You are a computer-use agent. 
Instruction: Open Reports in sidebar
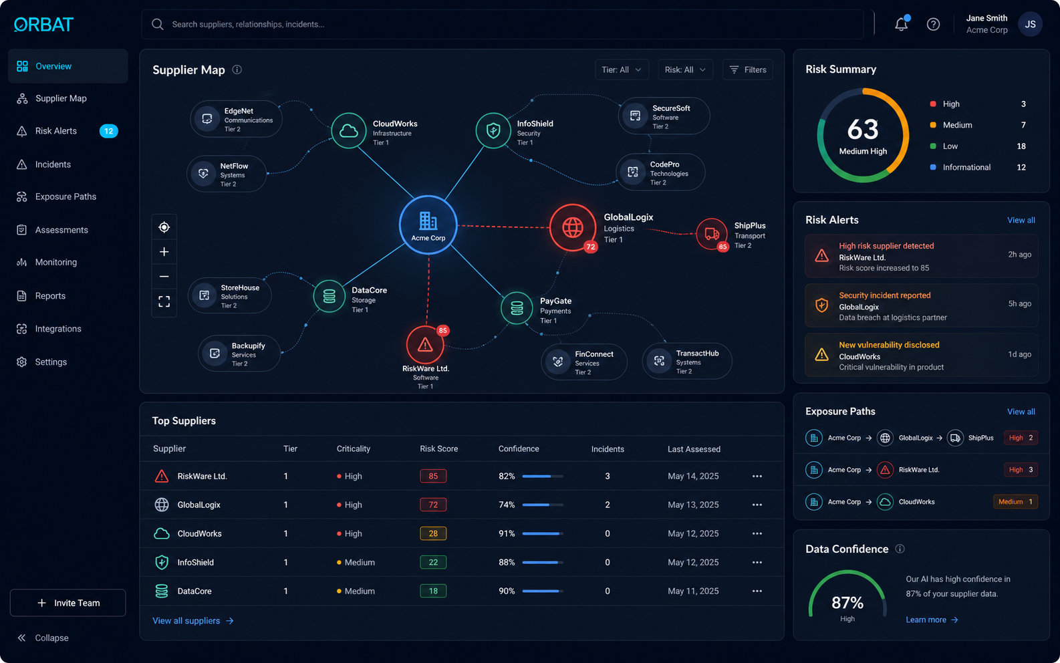(x=68, y=296)
